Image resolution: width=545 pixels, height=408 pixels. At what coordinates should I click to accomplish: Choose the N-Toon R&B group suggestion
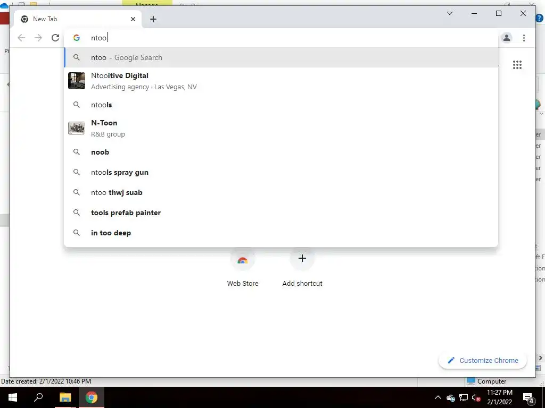[281, 129]
